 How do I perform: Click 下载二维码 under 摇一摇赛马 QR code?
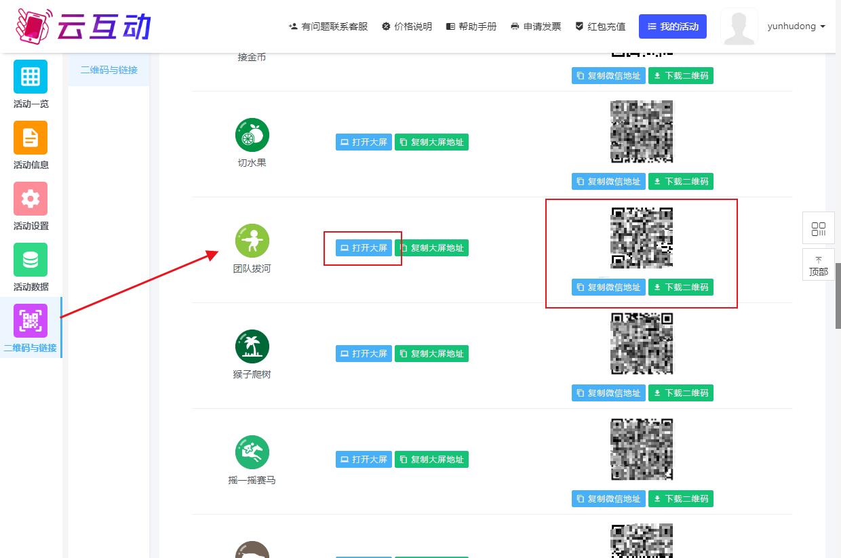[x=681, y=499]
